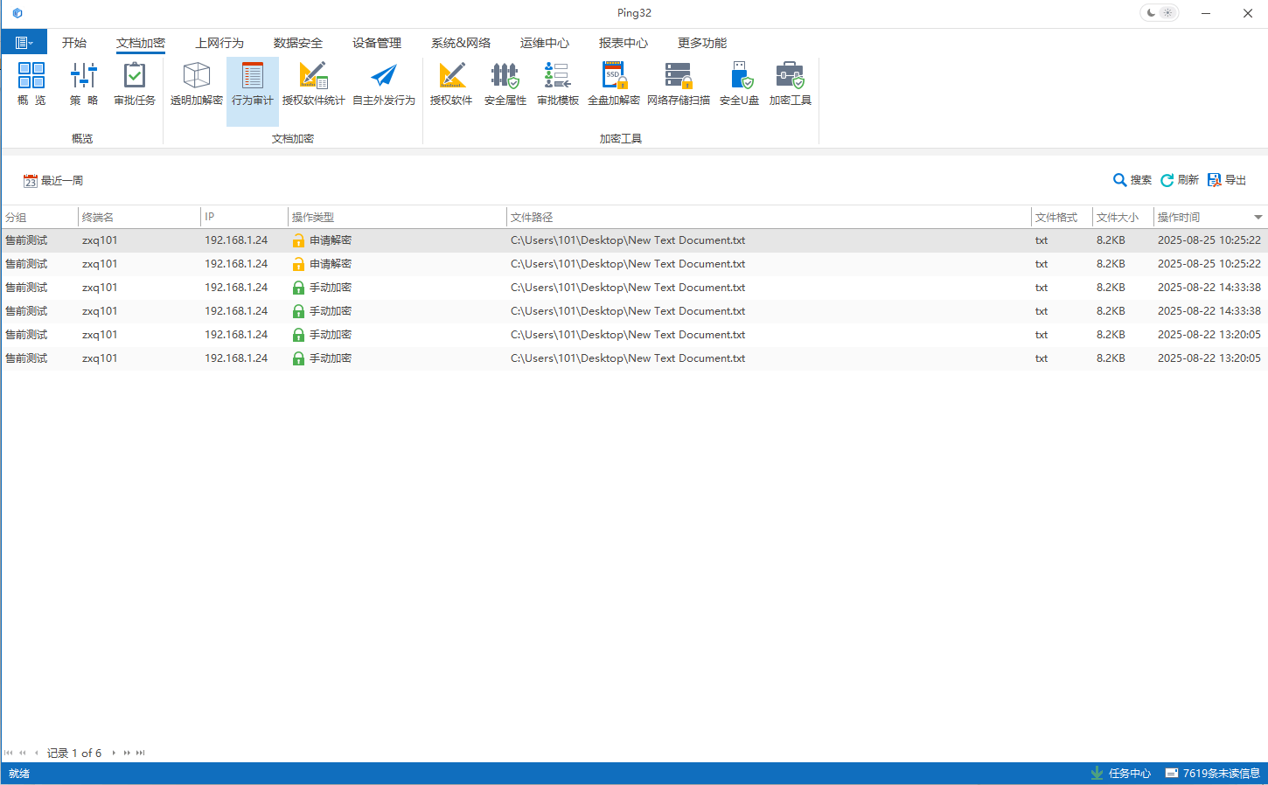1268x785 pixels.
Task: Switch to the 运维中心 tab
Action: tap(545, 43)
